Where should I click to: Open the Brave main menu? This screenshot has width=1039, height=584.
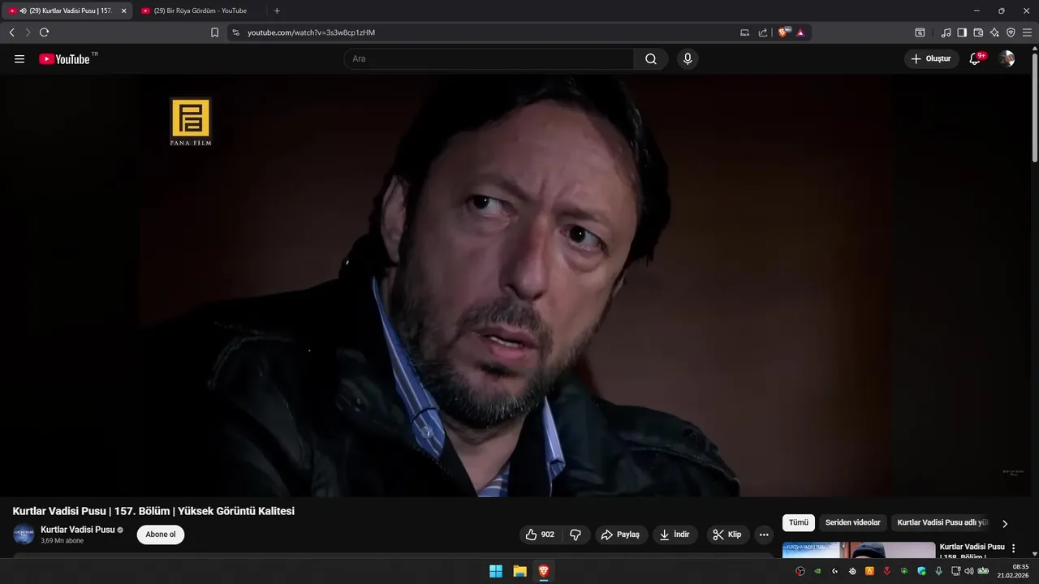tap(1027, 32)
